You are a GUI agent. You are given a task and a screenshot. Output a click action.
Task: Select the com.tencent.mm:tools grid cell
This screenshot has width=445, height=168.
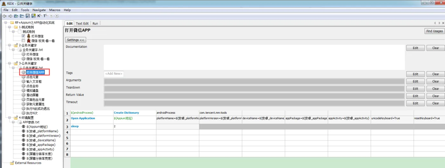pyautogui.click(x=221, y=113)
